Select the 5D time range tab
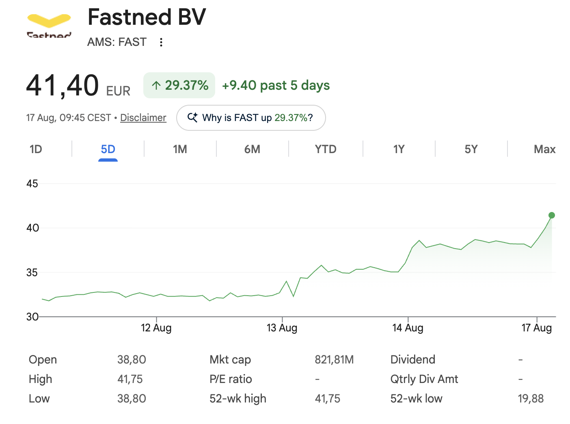Image resolution: width=570 pixels, height=424 pixels. click(108, 149)
